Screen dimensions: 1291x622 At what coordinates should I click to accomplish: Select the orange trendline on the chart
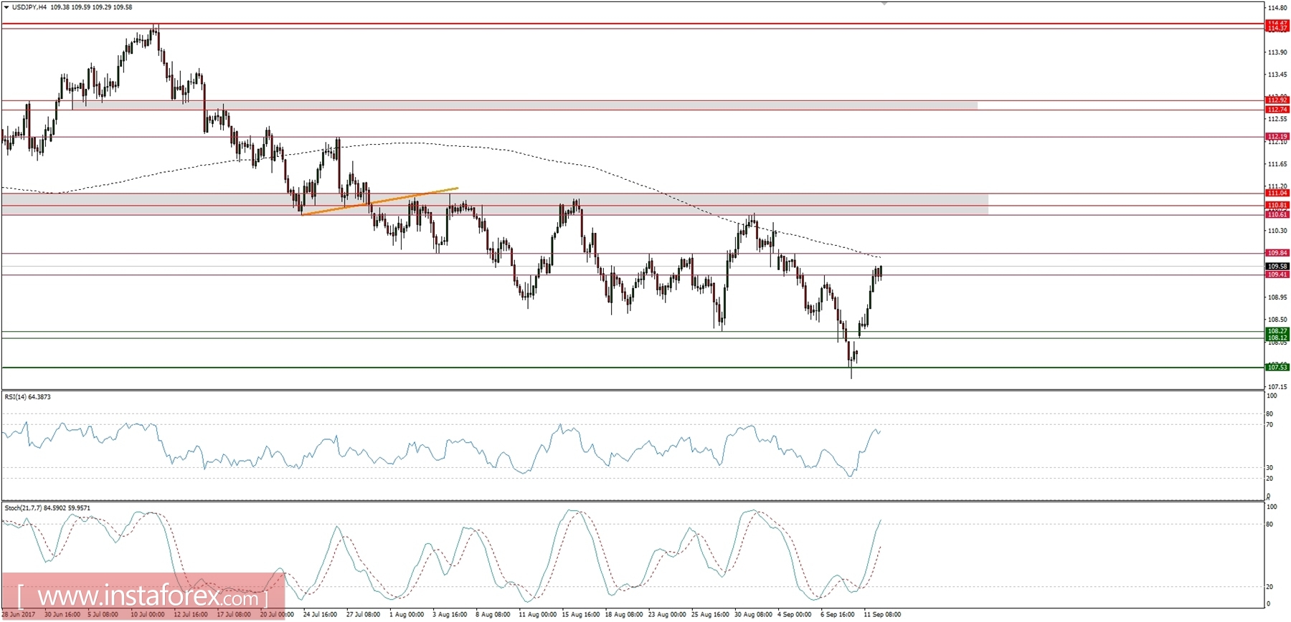(380, 201)
